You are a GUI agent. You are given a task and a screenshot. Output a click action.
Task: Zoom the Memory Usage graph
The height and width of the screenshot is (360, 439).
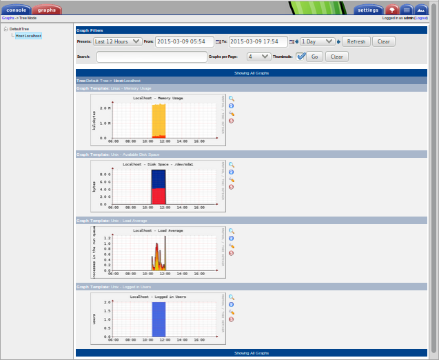click(232, 99)
